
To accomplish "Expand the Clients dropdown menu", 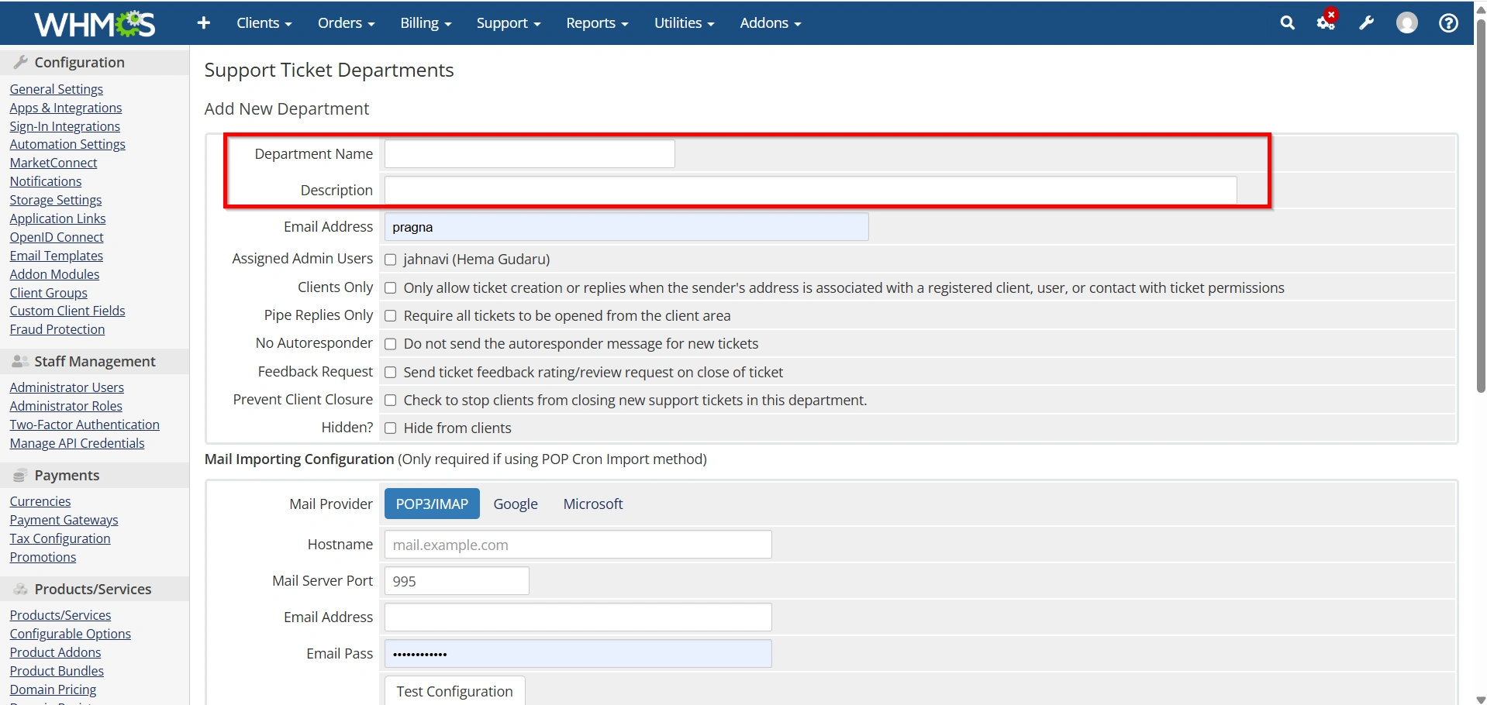I will point(264,23).
